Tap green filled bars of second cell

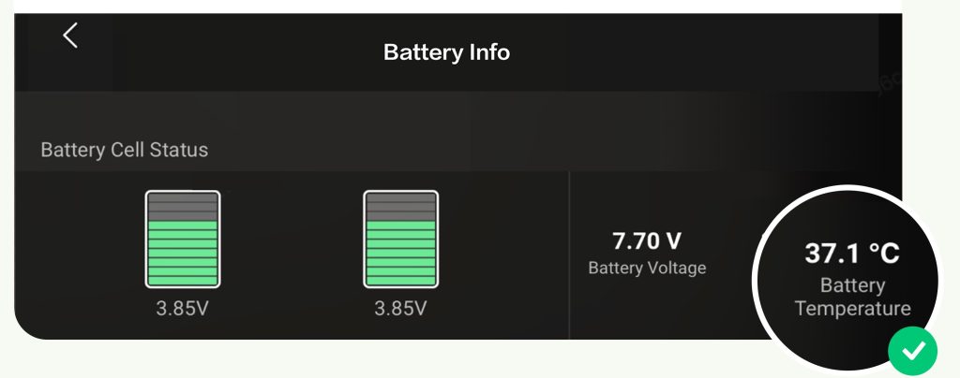tap(400, 253)
